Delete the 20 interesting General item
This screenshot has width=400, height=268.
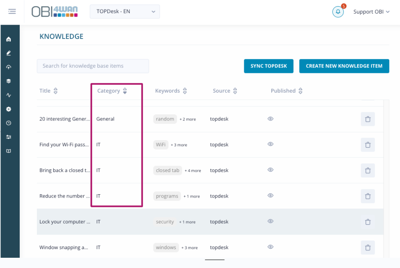[368, 119]
